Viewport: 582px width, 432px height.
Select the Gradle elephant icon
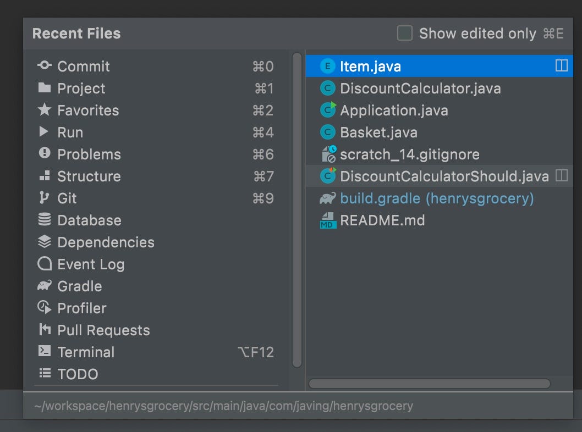45,286
